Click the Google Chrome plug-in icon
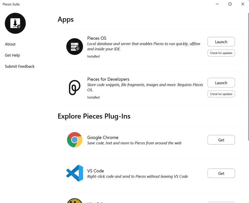249x203 pixels. click(74, 140)
